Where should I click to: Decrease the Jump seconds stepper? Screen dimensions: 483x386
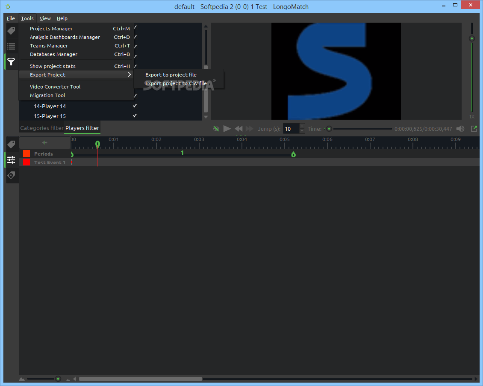tap(302, 131)
